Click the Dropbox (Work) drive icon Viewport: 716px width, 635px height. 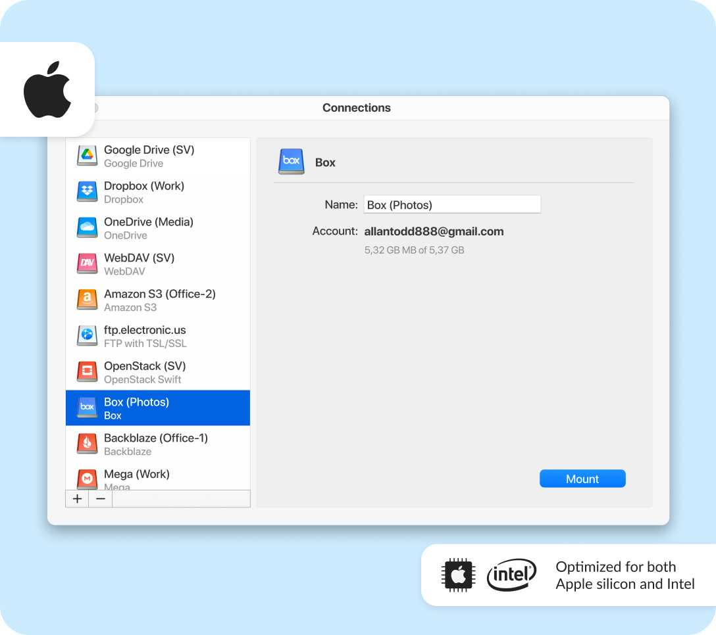87,192
